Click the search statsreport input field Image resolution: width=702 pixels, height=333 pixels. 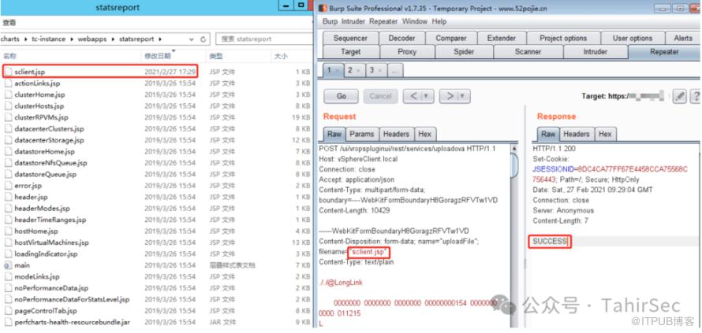[x=260, y=39]
